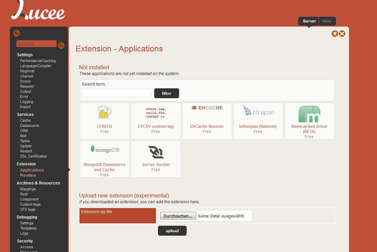Click the CFCSV custom tag title
The image size is (377, 252).
(156, 127)
